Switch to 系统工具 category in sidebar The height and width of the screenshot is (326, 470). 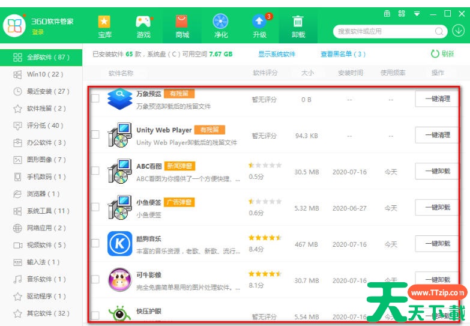[x=48, y=211]
